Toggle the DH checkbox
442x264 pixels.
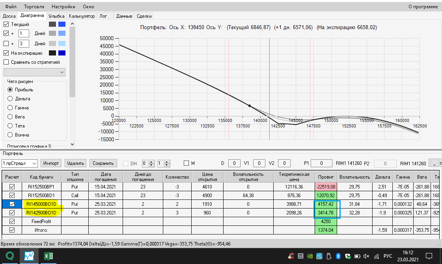pos(126,163)
